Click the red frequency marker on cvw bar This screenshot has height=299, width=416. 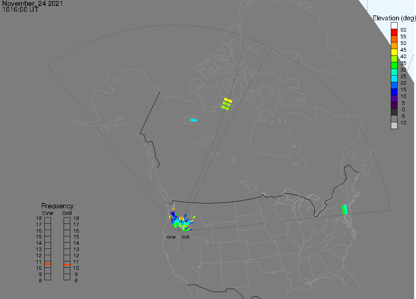pos(48,264)
